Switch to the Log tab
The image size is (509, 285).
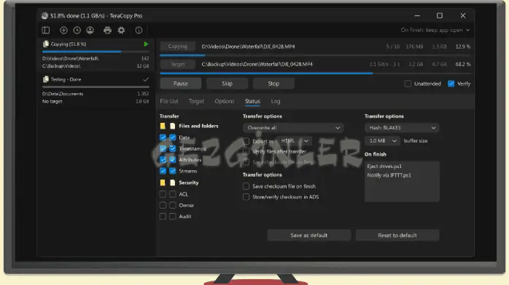coord(276,101)
